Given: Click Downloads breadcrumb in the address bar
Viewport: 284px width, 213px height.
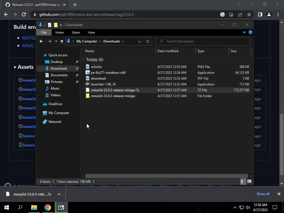Looking at the screenshot, I should [111, 41].
